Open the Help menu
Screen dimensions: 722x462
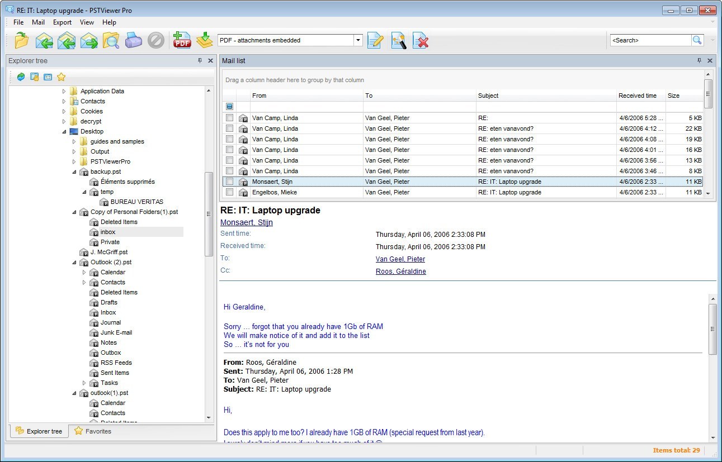(x=109, y=22)
